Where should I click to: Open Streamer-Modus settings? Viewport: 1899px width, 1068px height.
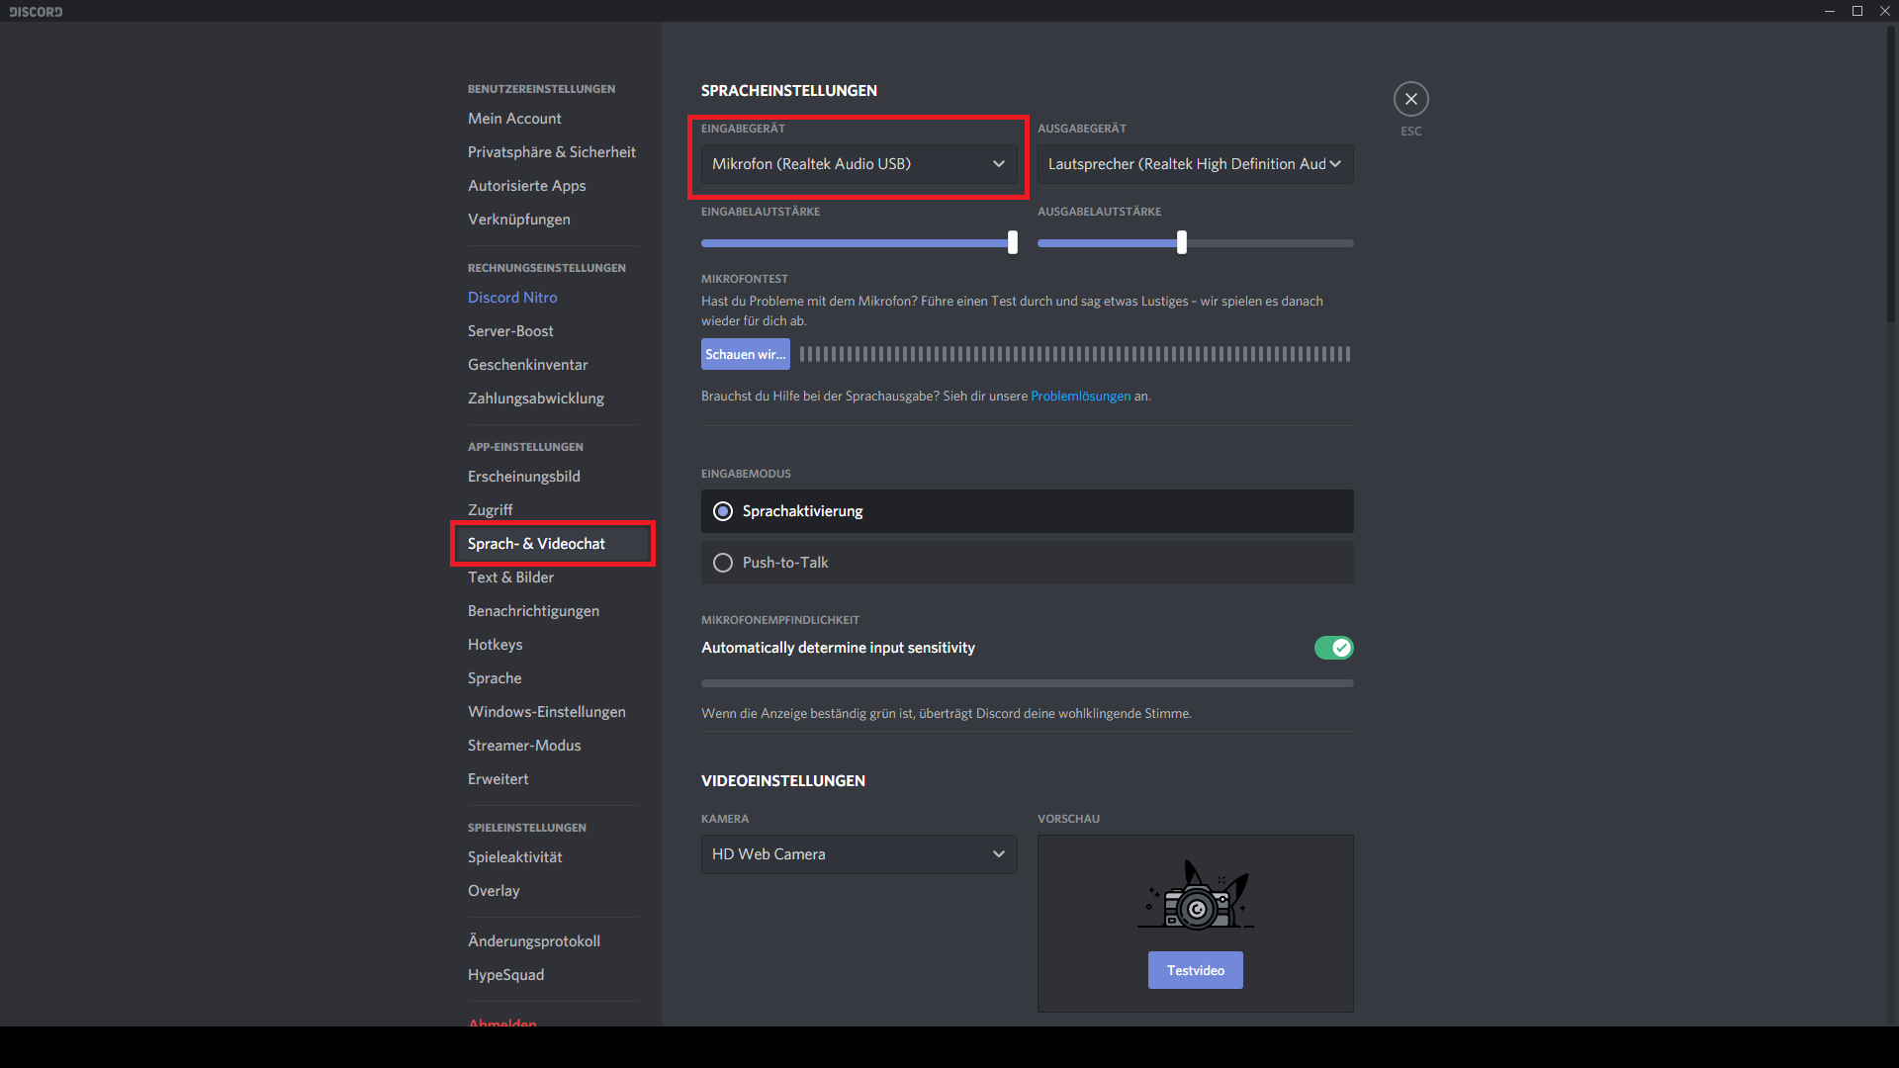(x=524, y=745)
